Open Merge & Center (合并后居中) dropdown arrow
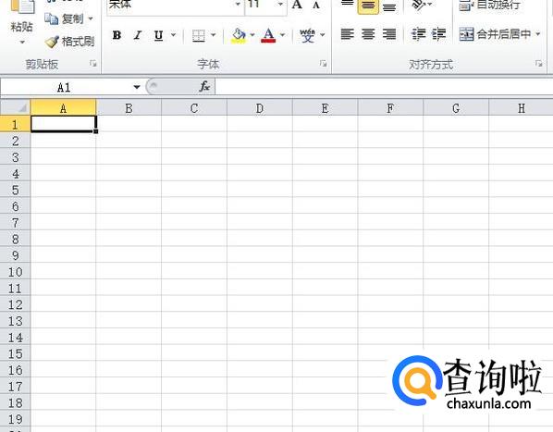The height and width of the screenshot is (432, 553). [538, 34]
